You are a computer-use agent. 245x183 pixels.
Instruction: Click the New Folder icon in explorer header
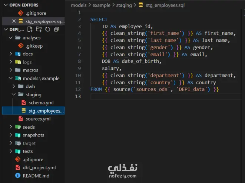[39, 29]
